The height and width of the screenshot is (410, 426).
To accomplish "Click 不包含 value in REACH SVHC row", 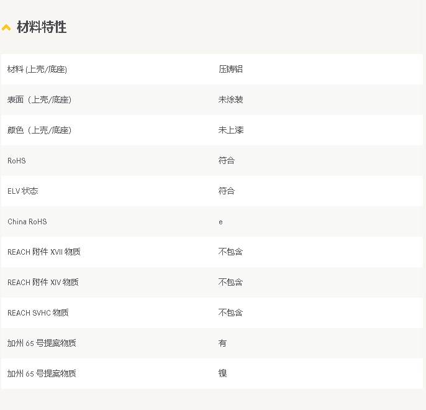I will (x=230, y=312).
